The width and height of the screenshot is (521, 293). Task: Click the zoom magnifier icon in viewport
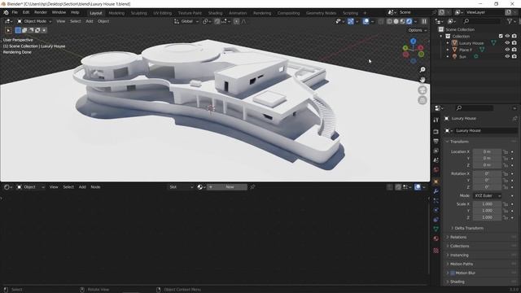click(x=422, y=69)
